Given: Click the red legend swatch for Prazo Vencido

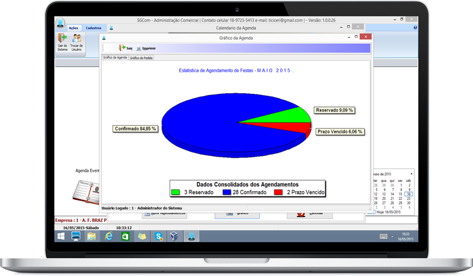Looking at the screenshot, I should tap(278, 192).
